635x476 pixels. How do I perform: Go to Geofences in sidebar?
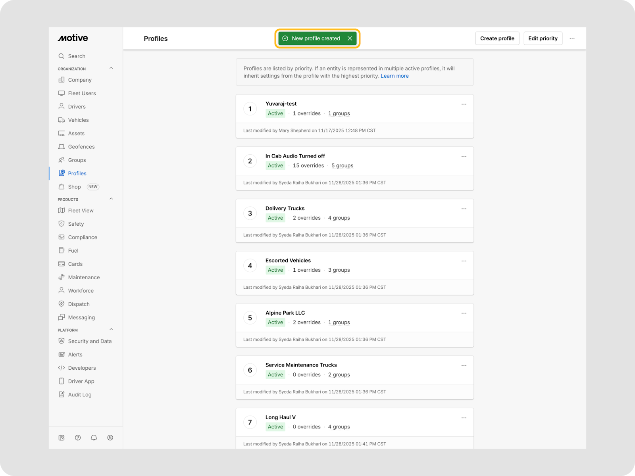81,147
